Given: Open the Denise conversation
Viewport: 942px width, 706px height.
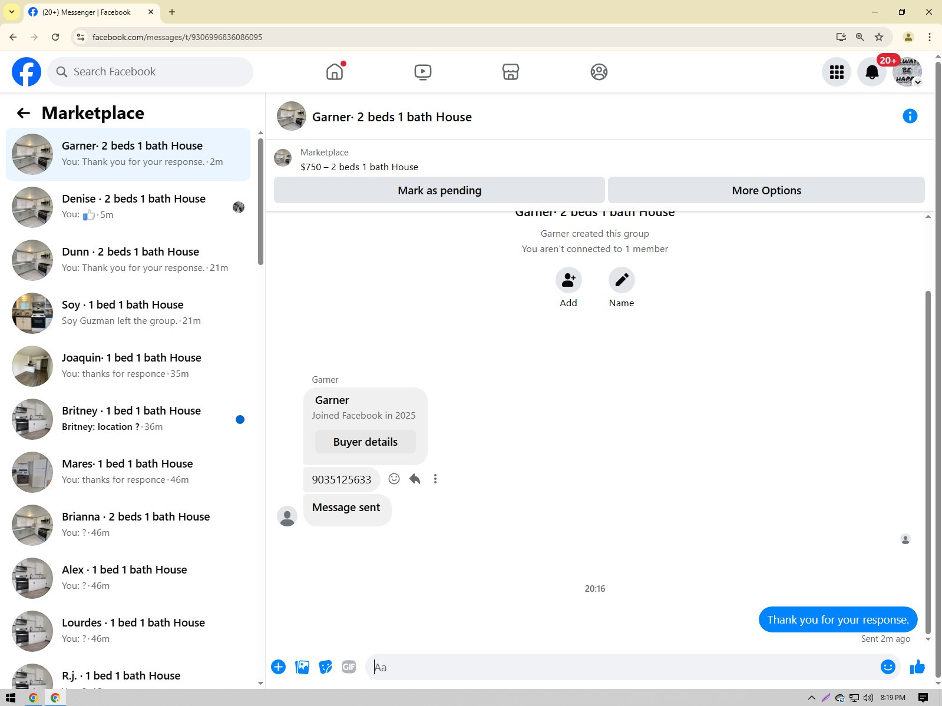Looking at the screenshot, I should pyautogui.click(x=128, y=207).
